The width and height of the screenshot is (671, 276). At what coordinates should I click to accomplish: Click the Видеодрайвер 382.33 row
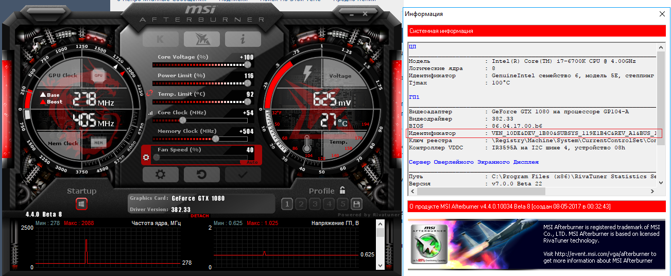click(532, 118)
